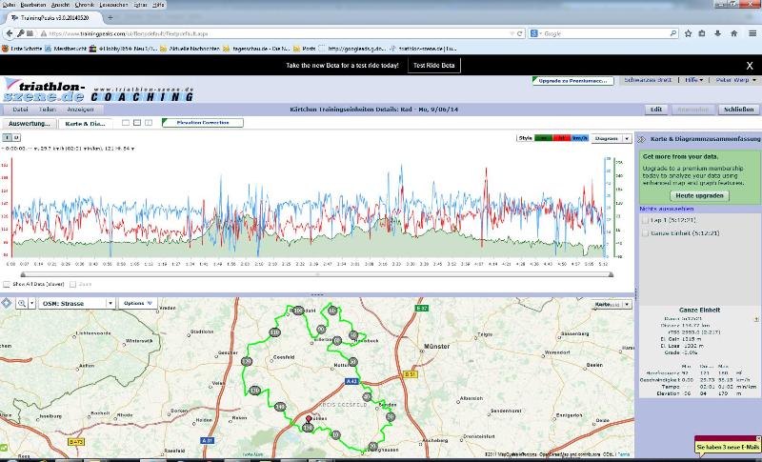Enable the Ganze Einheit (5:12:21) checkbox
The height and width of the screenshot is (462, 762).
click(645, 232)
